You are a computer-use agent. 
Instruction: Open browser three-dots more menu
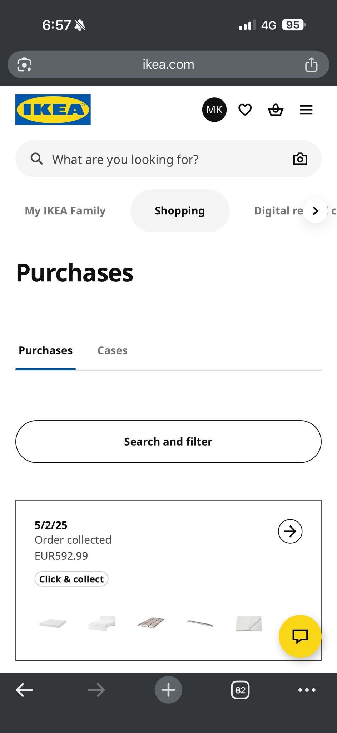click(x=307, y=690)
